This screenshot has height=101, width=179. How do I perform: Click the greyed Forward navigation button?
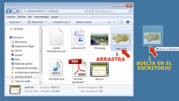click(x=14, y=11)
